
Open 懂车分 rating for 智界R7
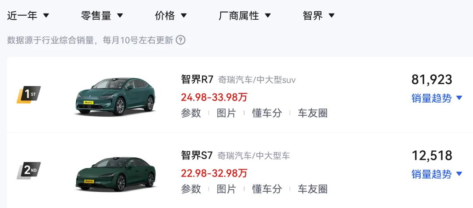point(267,113)
